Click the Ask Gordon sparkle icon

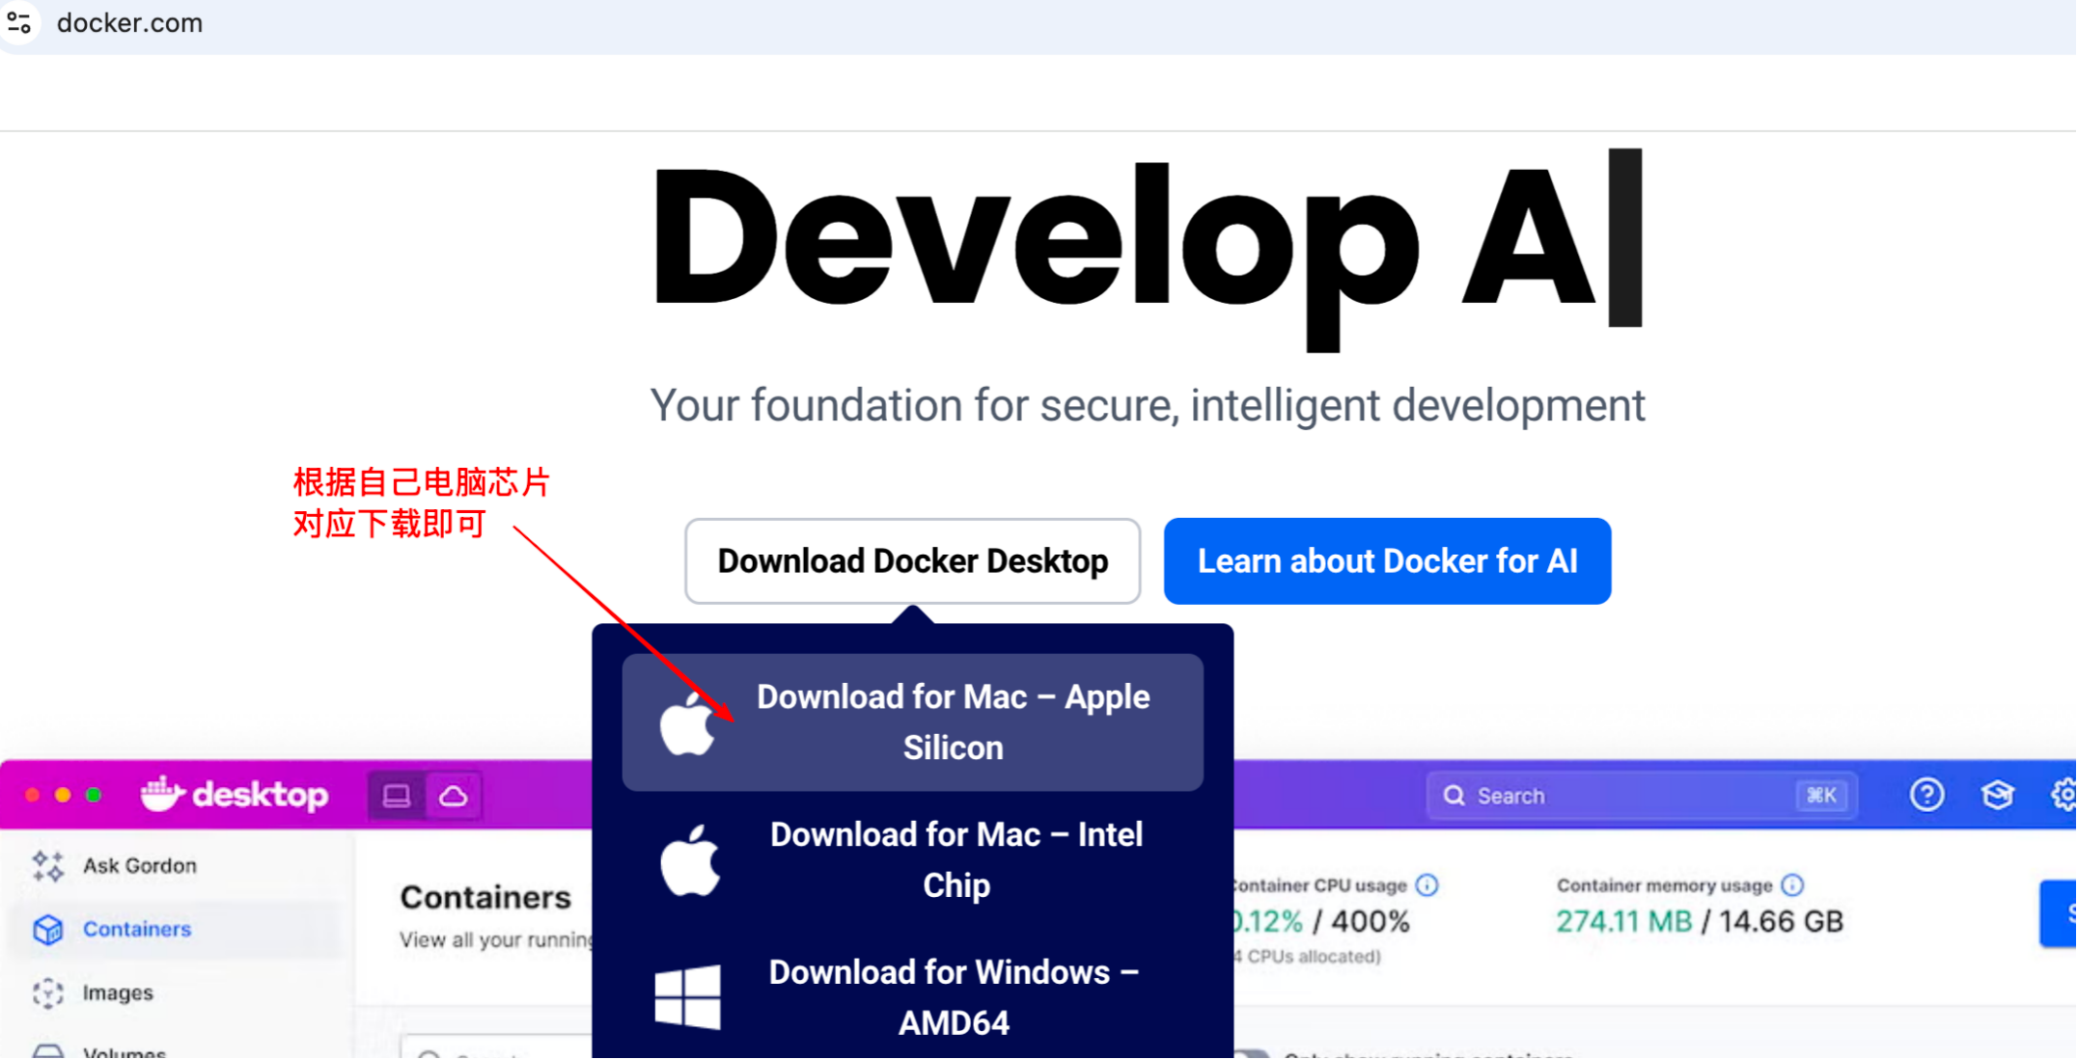click(48, 866)
